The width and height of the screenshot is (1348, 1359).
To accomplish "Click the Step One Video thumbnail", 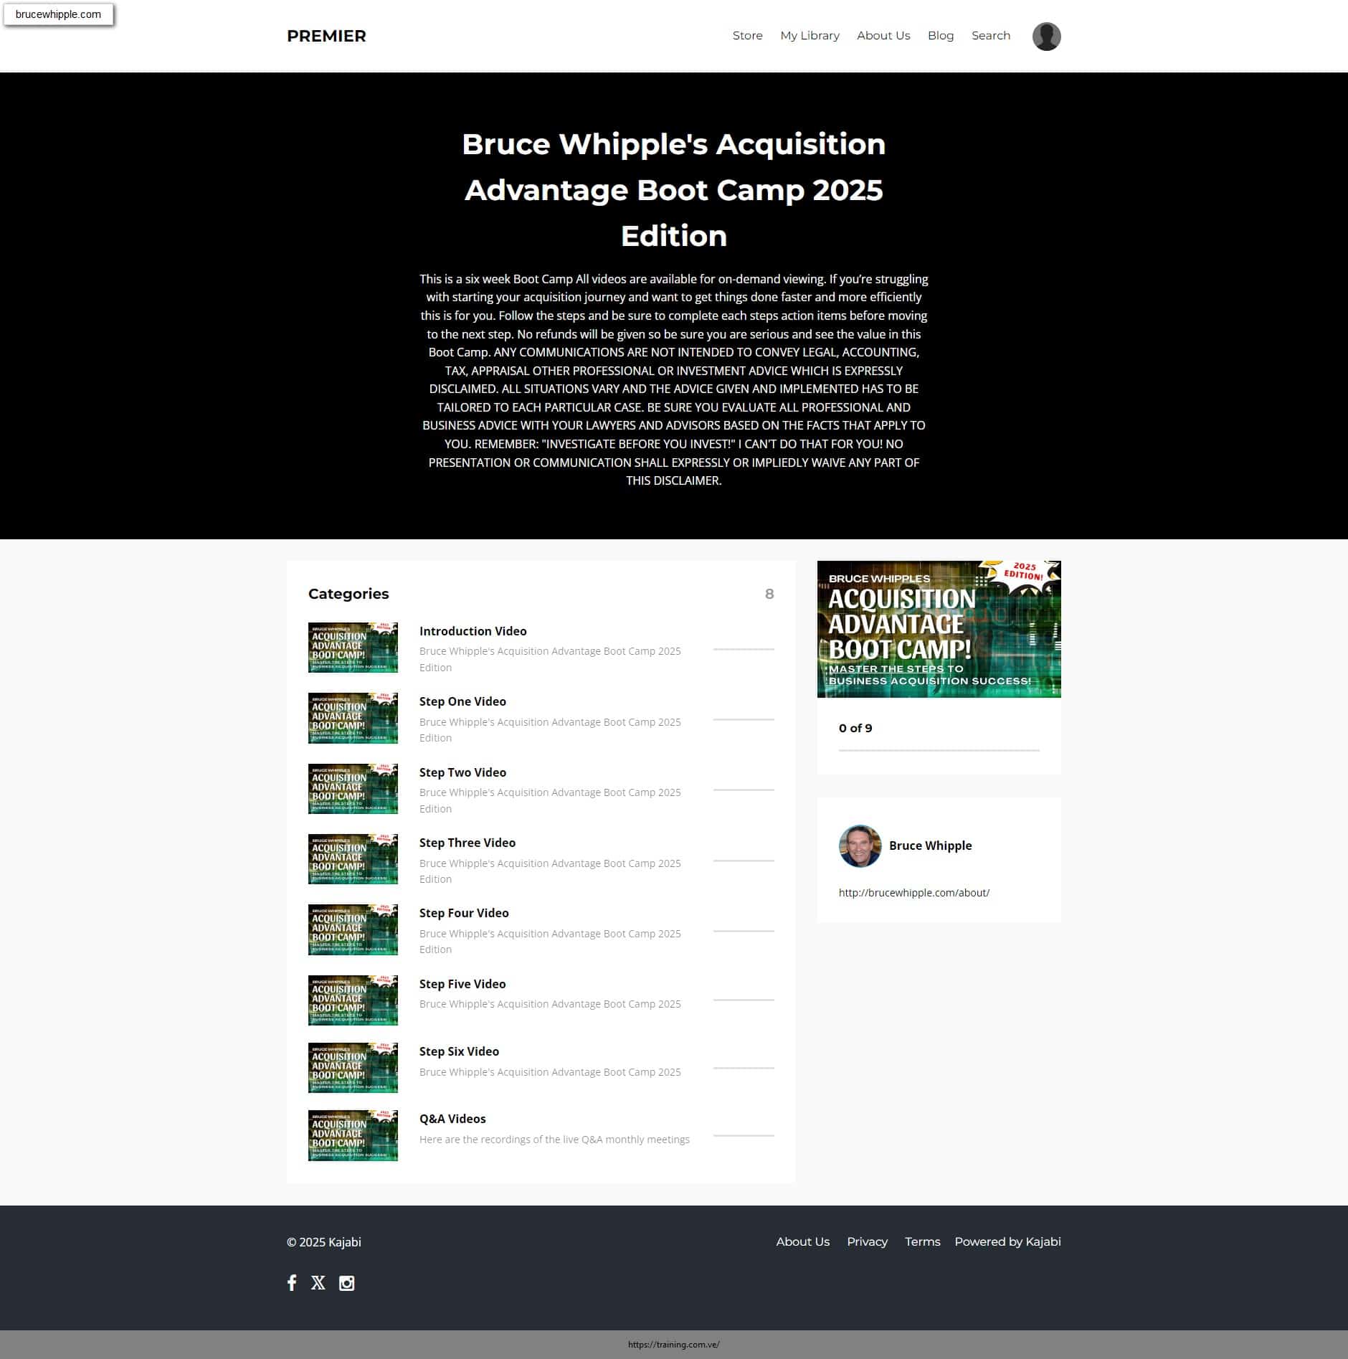I will [x=353, y=719].
